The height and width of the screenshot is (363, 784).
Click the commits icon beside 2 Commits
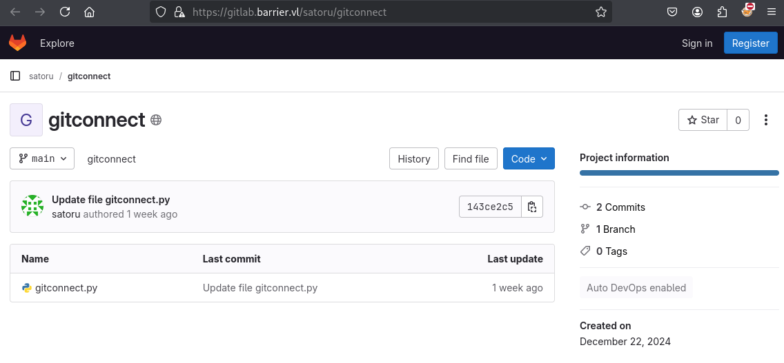pyautogui.click(x=585, y=207)
